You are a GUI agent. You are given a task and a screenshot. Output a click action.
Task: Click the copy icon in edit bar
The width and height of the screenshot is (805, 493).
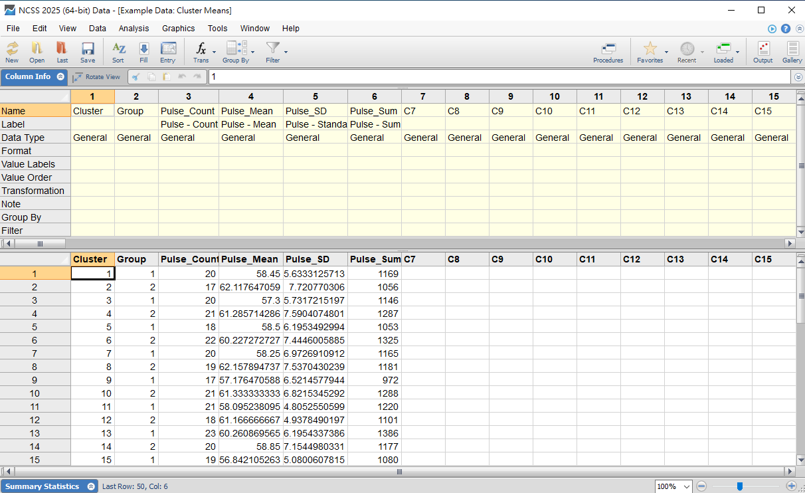click(x=151, y=77)
